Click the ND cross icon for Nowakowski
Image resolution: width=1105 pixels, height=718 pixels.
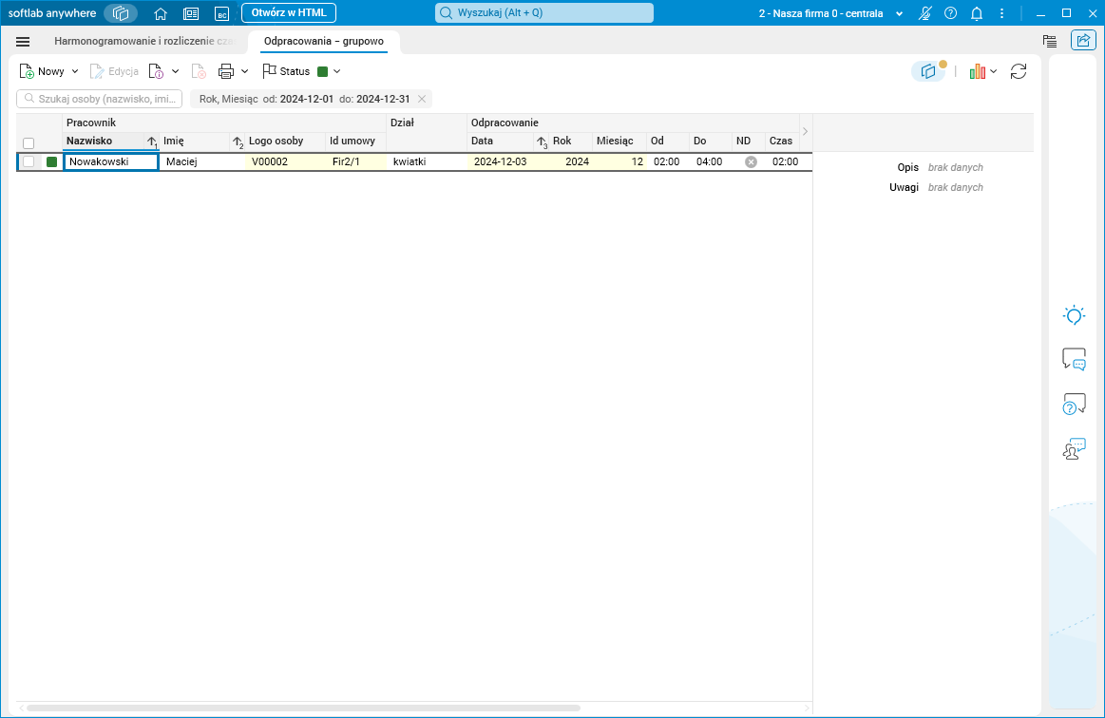click(752, 162)
